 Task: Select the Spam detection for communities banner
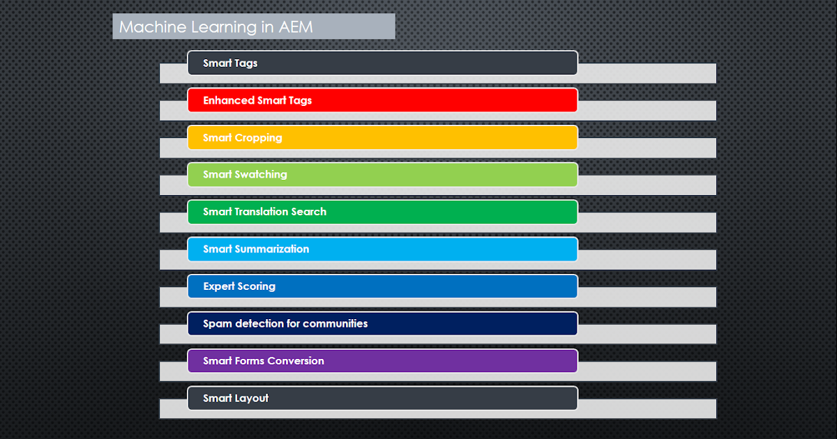point(382,323)
